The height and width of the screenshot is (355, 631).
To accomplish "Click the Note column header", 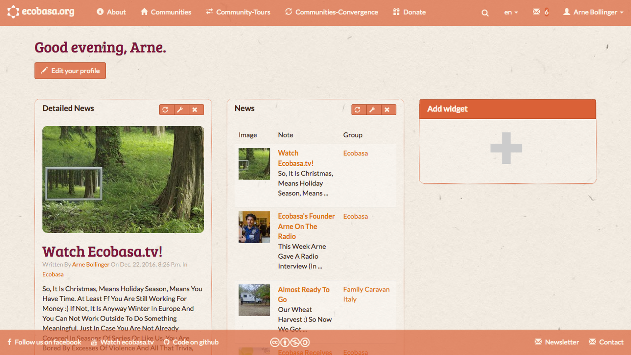I will (286, 135).
